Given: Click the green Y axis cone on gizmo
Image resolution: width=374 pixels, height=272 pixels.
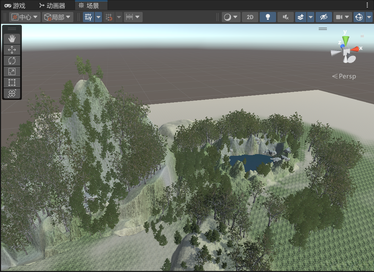Looking at the screenshot, I should pyautogui.click(x=345, y=41).
